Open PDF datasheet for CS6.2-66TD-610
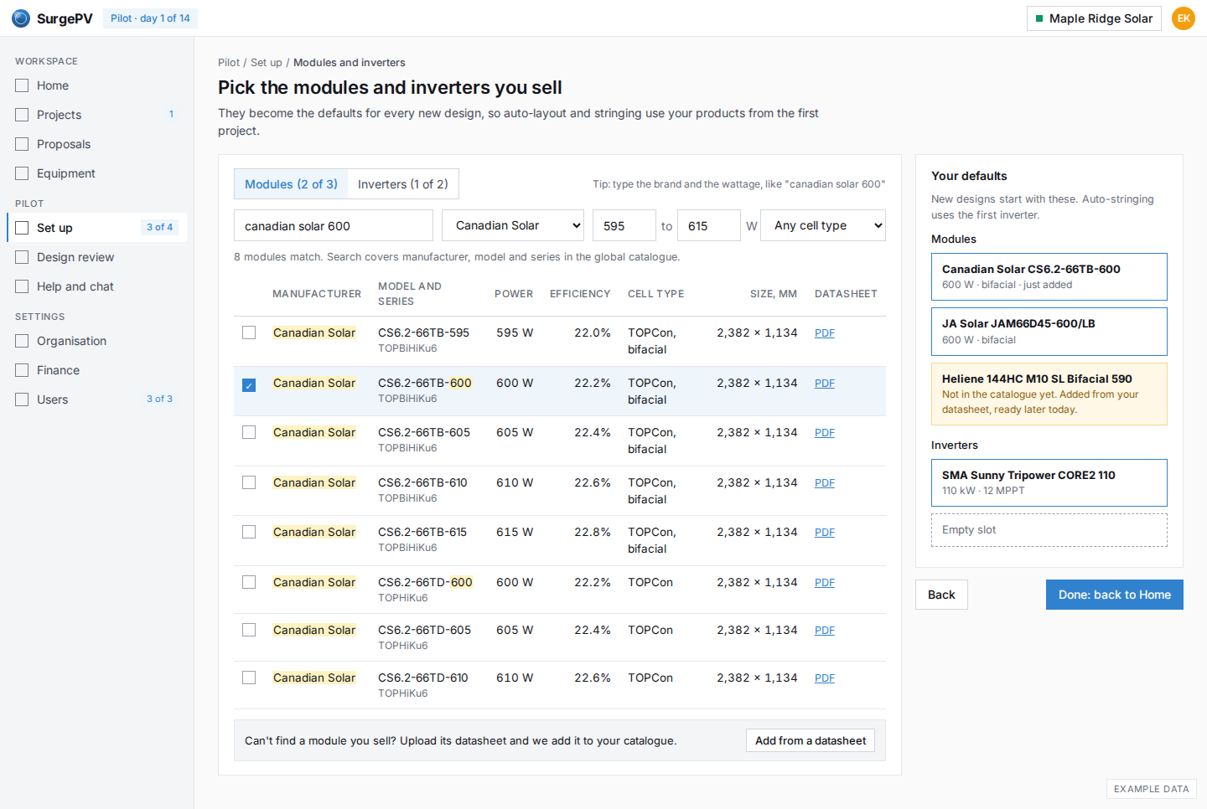 (x=825, y=678)
